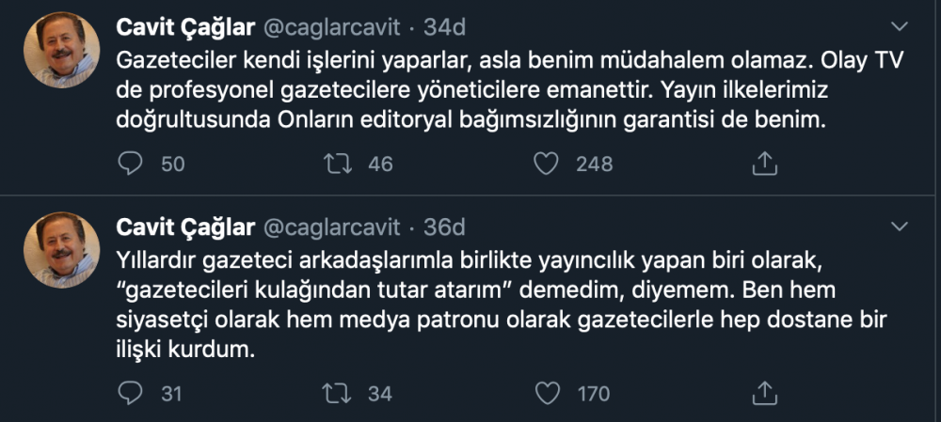Open Cavit Çağlar avatar on second tweet
941x422 pixels.
(62, 250)
